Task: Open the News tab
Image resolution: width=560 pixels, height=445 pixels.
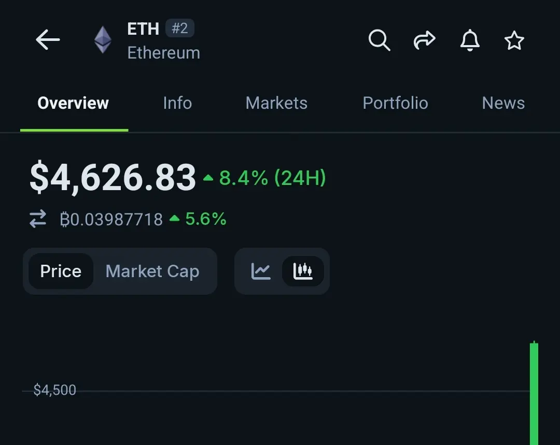Action: point(503,103)
